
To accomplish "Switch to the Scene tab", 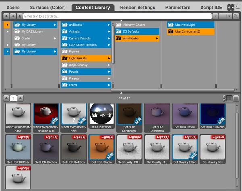I will [x=13, y=8].
